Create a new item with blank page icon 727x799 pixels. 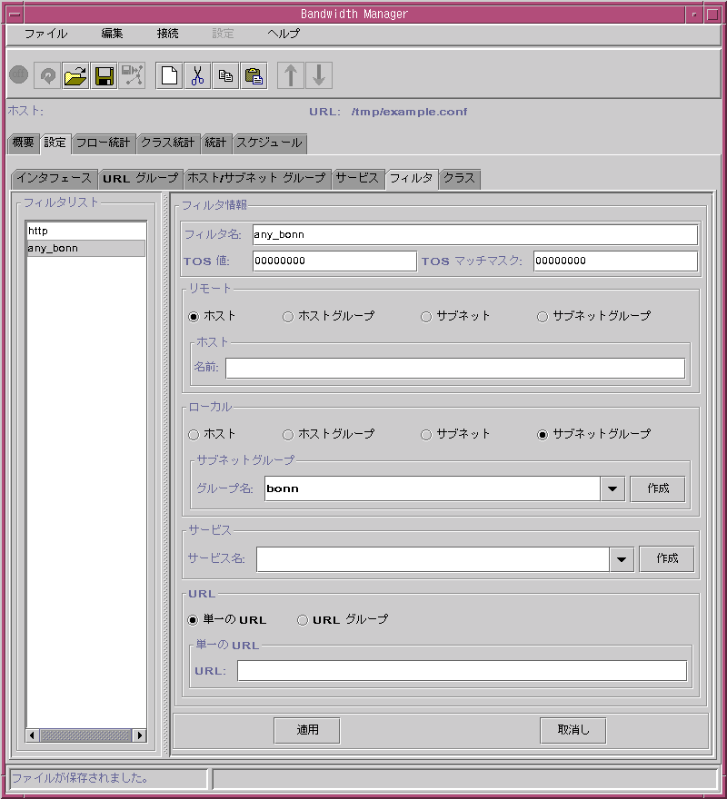pos(169,75)
